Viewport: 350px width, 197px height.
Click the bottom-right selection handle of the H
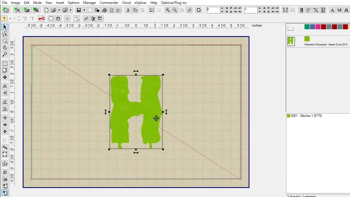click(x=163, y=149)
